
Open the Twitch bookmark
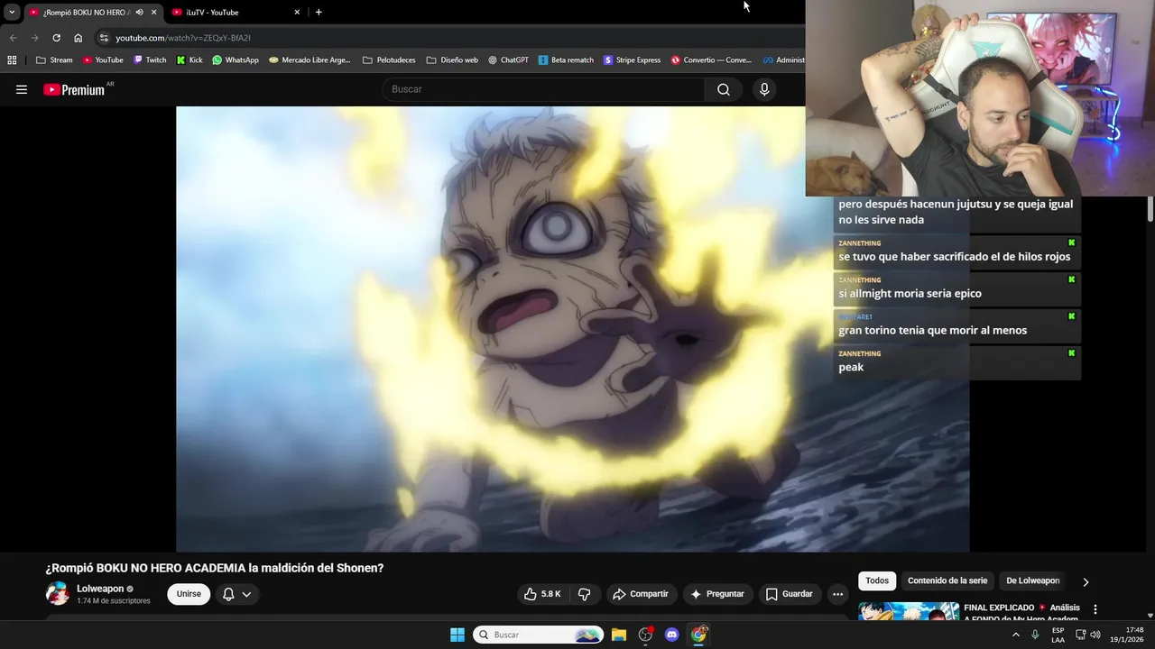tap(150, 59)
